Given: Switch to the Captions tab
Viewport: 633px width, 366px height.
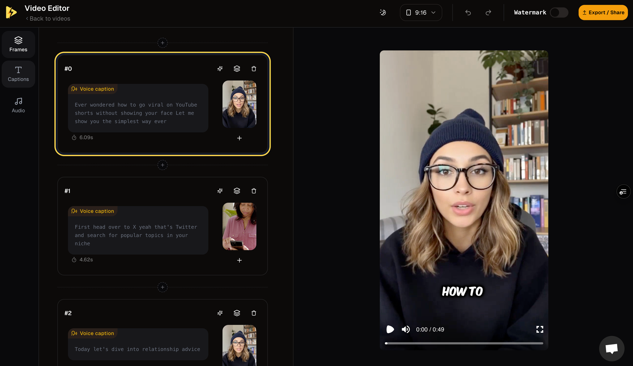Looking at the screenshot, I should [x=18, y=74].
